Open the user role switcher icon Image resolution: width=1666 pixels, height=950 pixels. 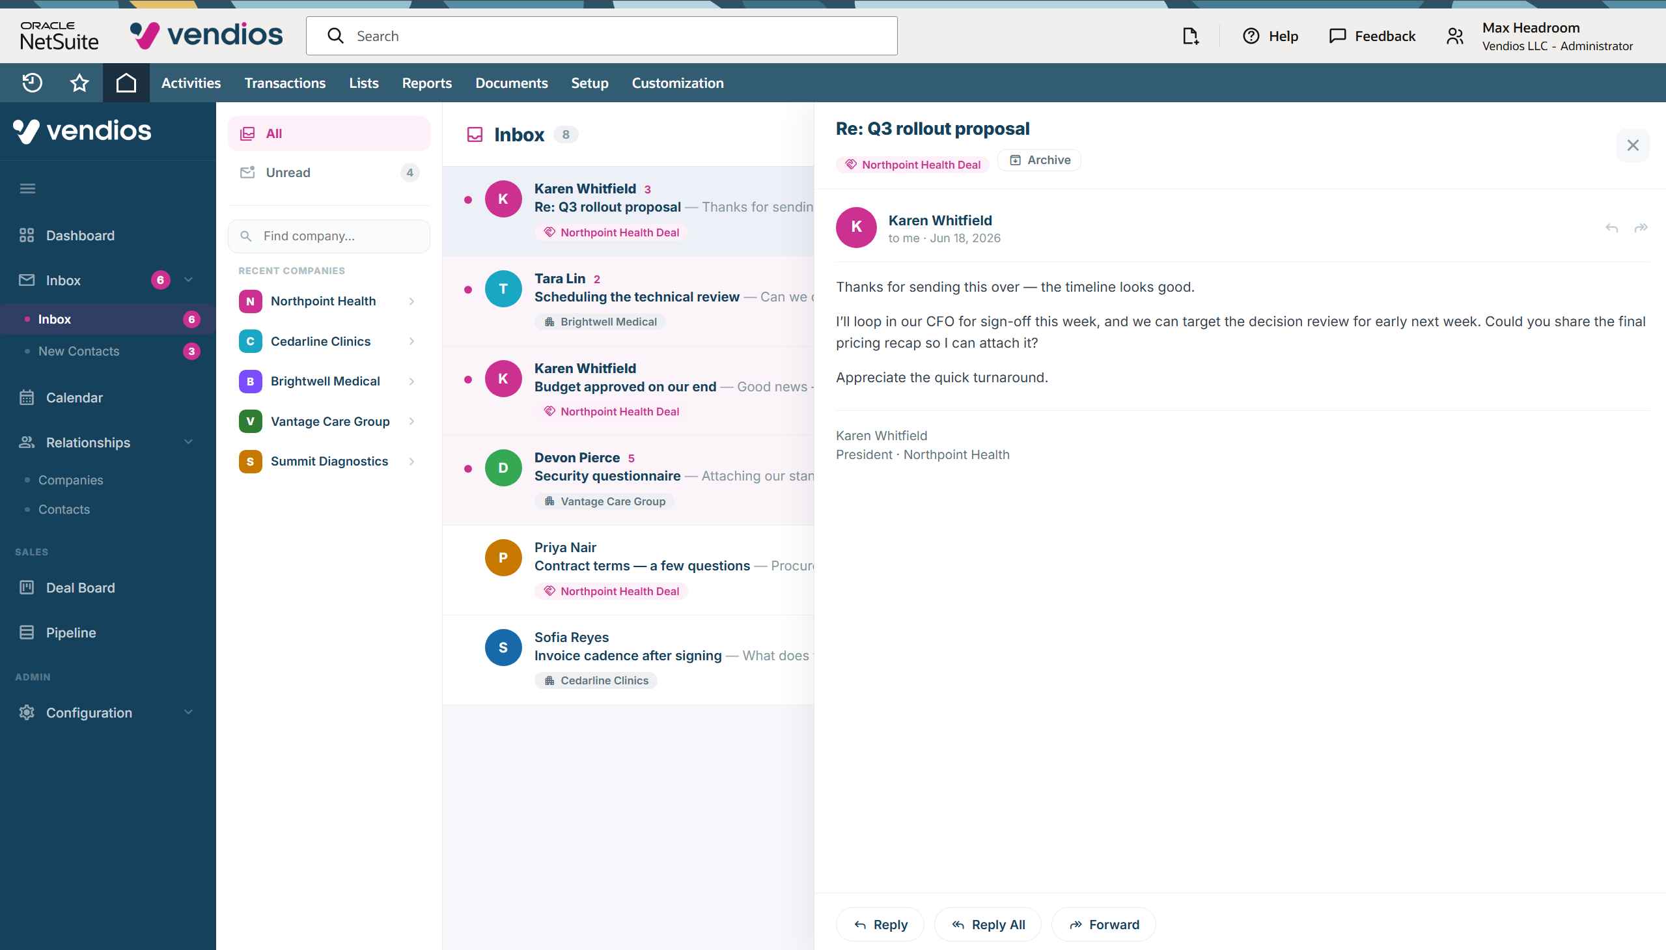(x=1454, y=36)
